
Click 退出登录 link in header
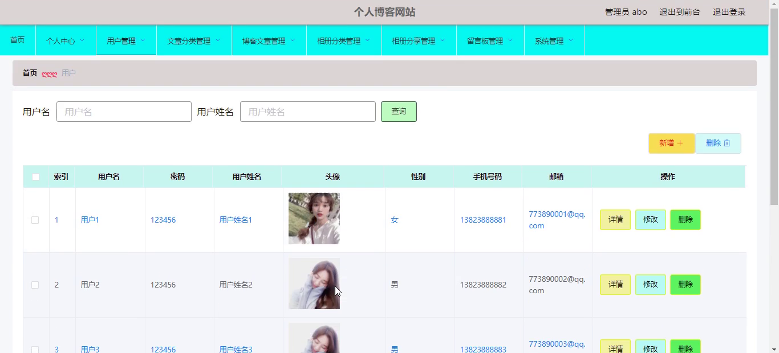click(729, 12)
